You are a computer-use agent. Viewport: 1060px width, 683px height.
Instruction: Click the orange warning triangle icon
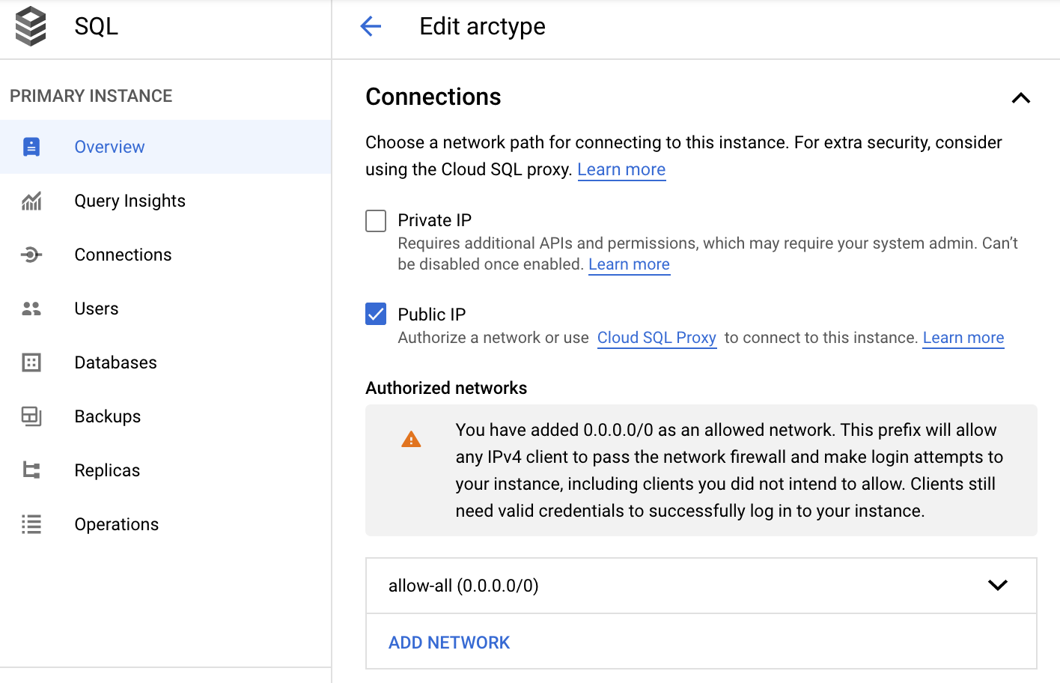(x=411, y=439)
